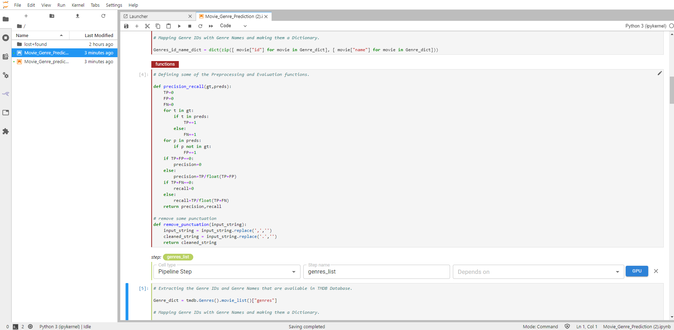Paste cell from clipboard
The height and width of the screenshot is (330, 674).
click(x=169, y=26)
